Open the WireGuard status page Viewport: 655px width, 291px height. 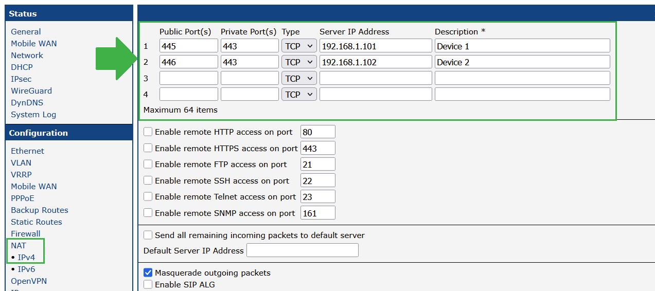tap(31, 91)
